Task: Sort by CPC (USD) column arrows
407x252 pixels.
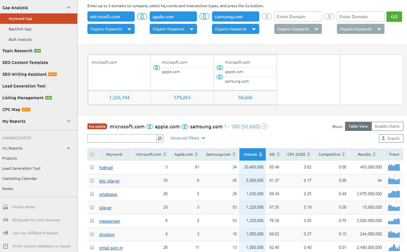Action: 309,154
